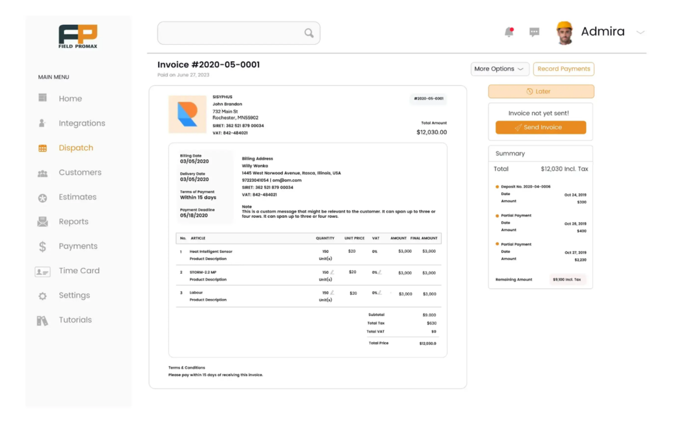Click the search magnifier icon

pos(308,33)
